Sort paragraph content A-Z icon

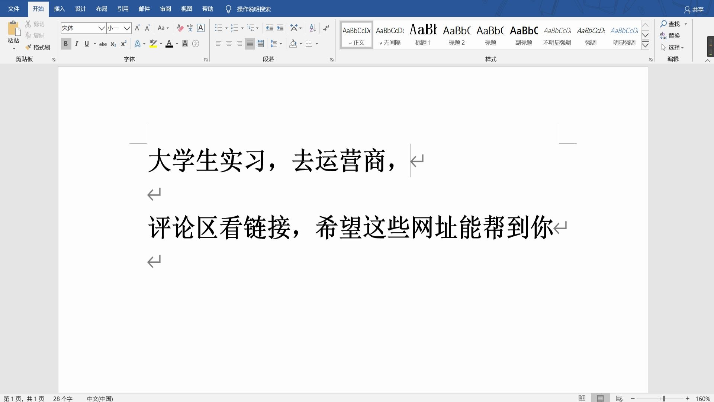tap(313, 28)
